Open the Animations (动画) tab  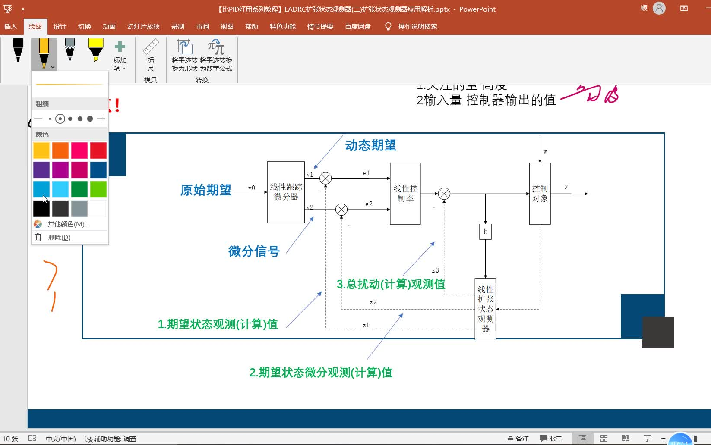tap(109, 26)
